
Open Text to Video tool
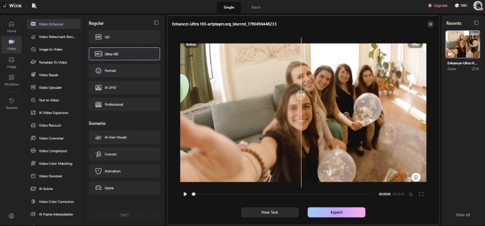coord(54,100)
